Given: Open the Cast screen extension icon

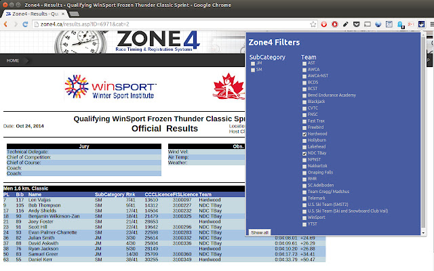Looking at the screenshot, I should [x=368, y=24].
